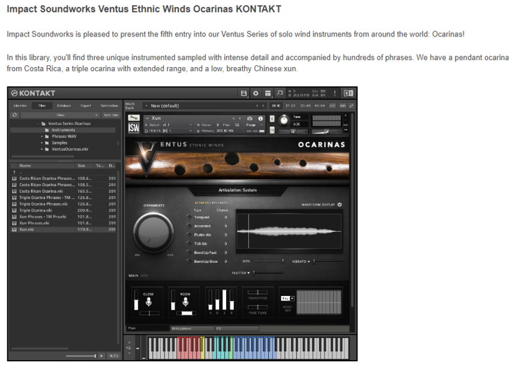Switch to the ADV page tab
The width and height of the screenshot is (516, 366).
point(144,276)
